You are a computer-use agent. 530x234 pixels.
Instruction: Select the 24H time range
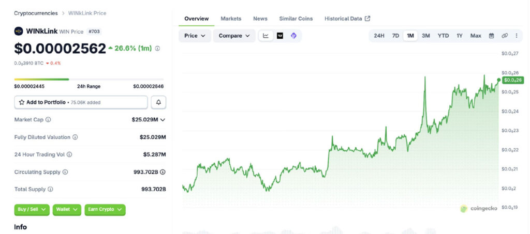[x=379, y=36]
